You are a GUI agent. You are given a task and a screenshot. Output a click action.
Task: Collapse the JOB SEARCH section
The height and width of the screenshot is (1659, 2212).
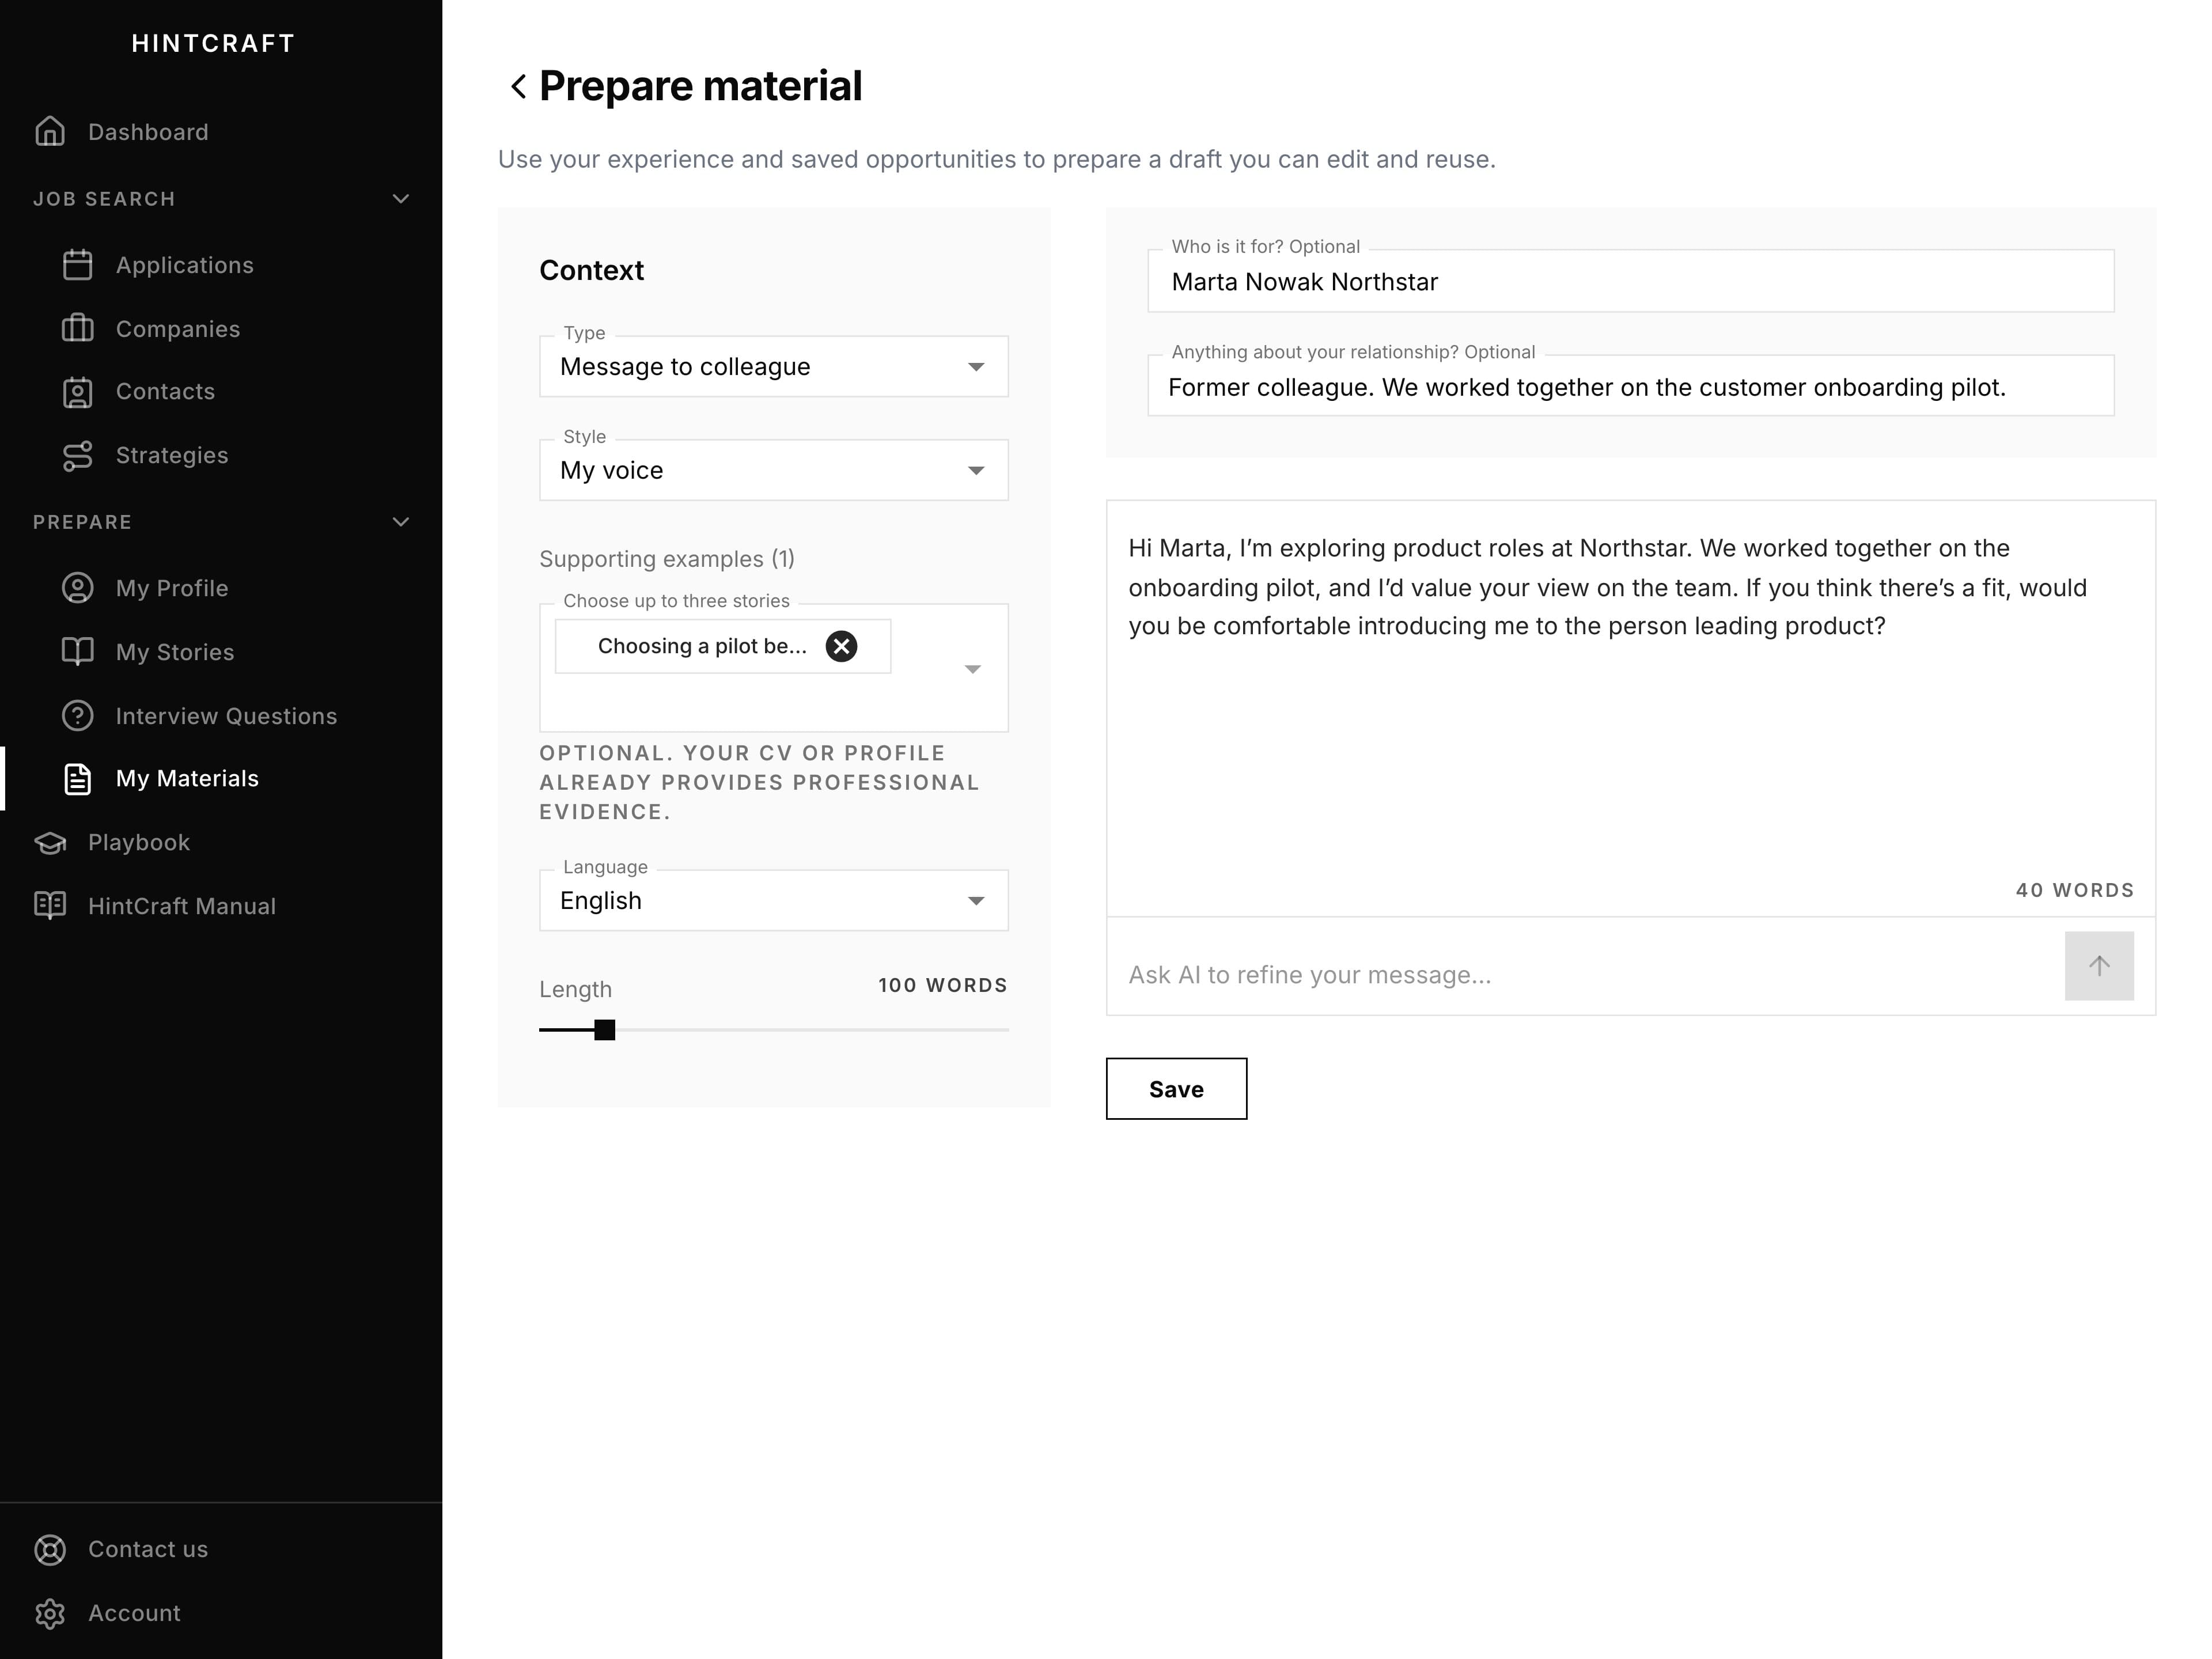pyautogui.click(x=401, y=199)
